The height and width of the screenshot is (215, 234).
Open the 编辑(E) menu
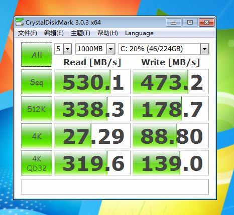[x=54, y=33]
